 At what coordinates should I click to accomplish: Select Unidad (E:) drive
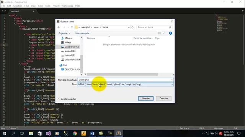(70, 55)
